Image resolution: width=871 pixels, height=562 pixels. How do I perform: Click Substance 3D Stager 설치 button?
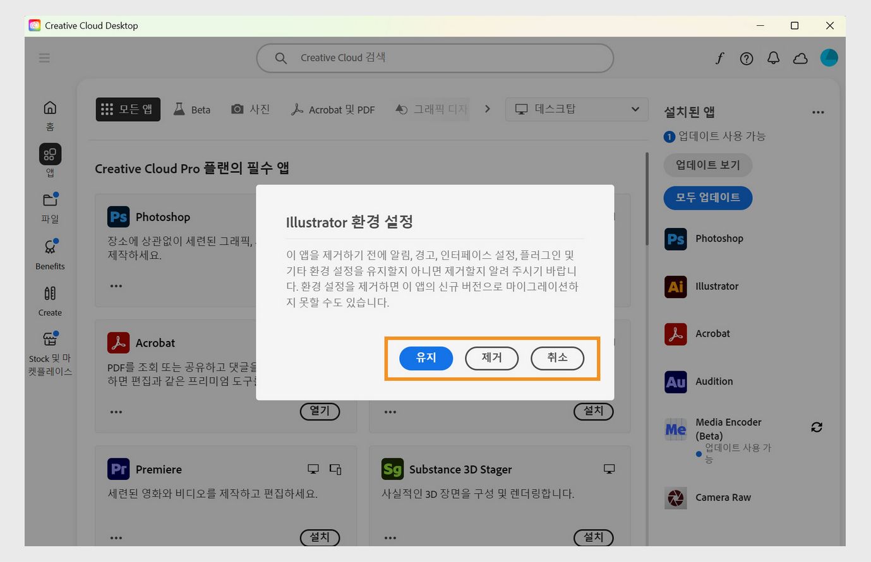[594, 537]
